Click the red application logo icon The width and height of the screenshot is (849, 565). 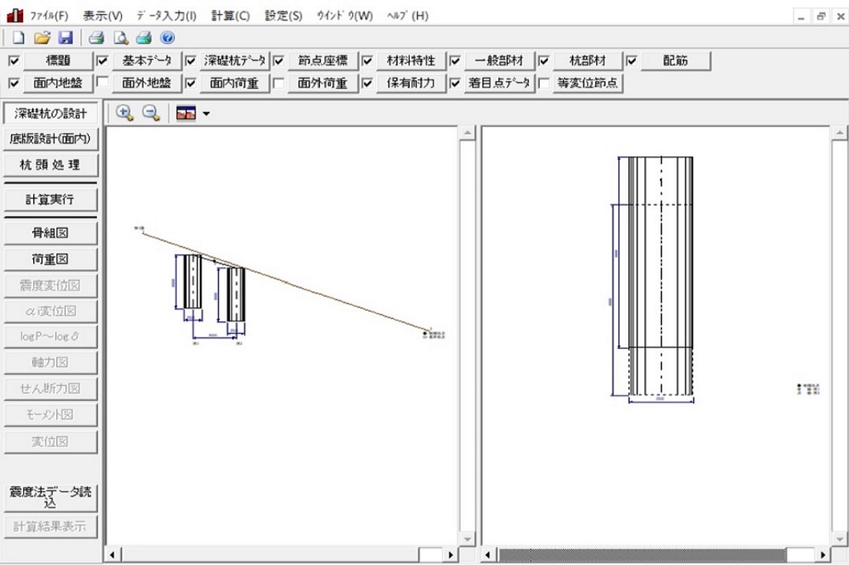(x=15, y=15)
